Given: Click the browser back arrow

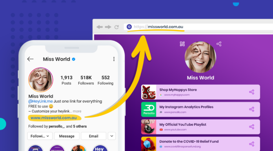Looking at the screenshot, I should [100, 27].
